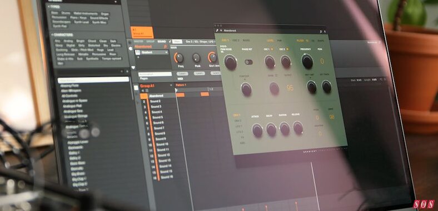Select the keyboard icon beside Gradient plugin slot
The height and width of the screenshot is (211, 438).
137,52
